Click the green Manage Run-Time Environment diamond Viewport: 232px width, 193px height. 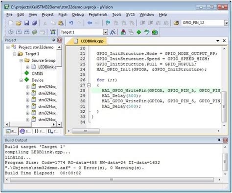point(139,32)
